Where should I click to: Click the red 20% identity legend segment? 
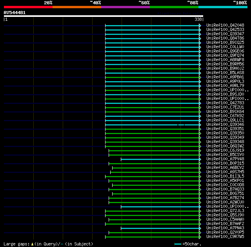[x=28, y=7]
